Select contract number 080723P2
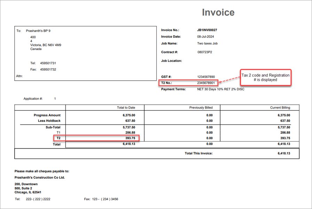 pos(205,52)
